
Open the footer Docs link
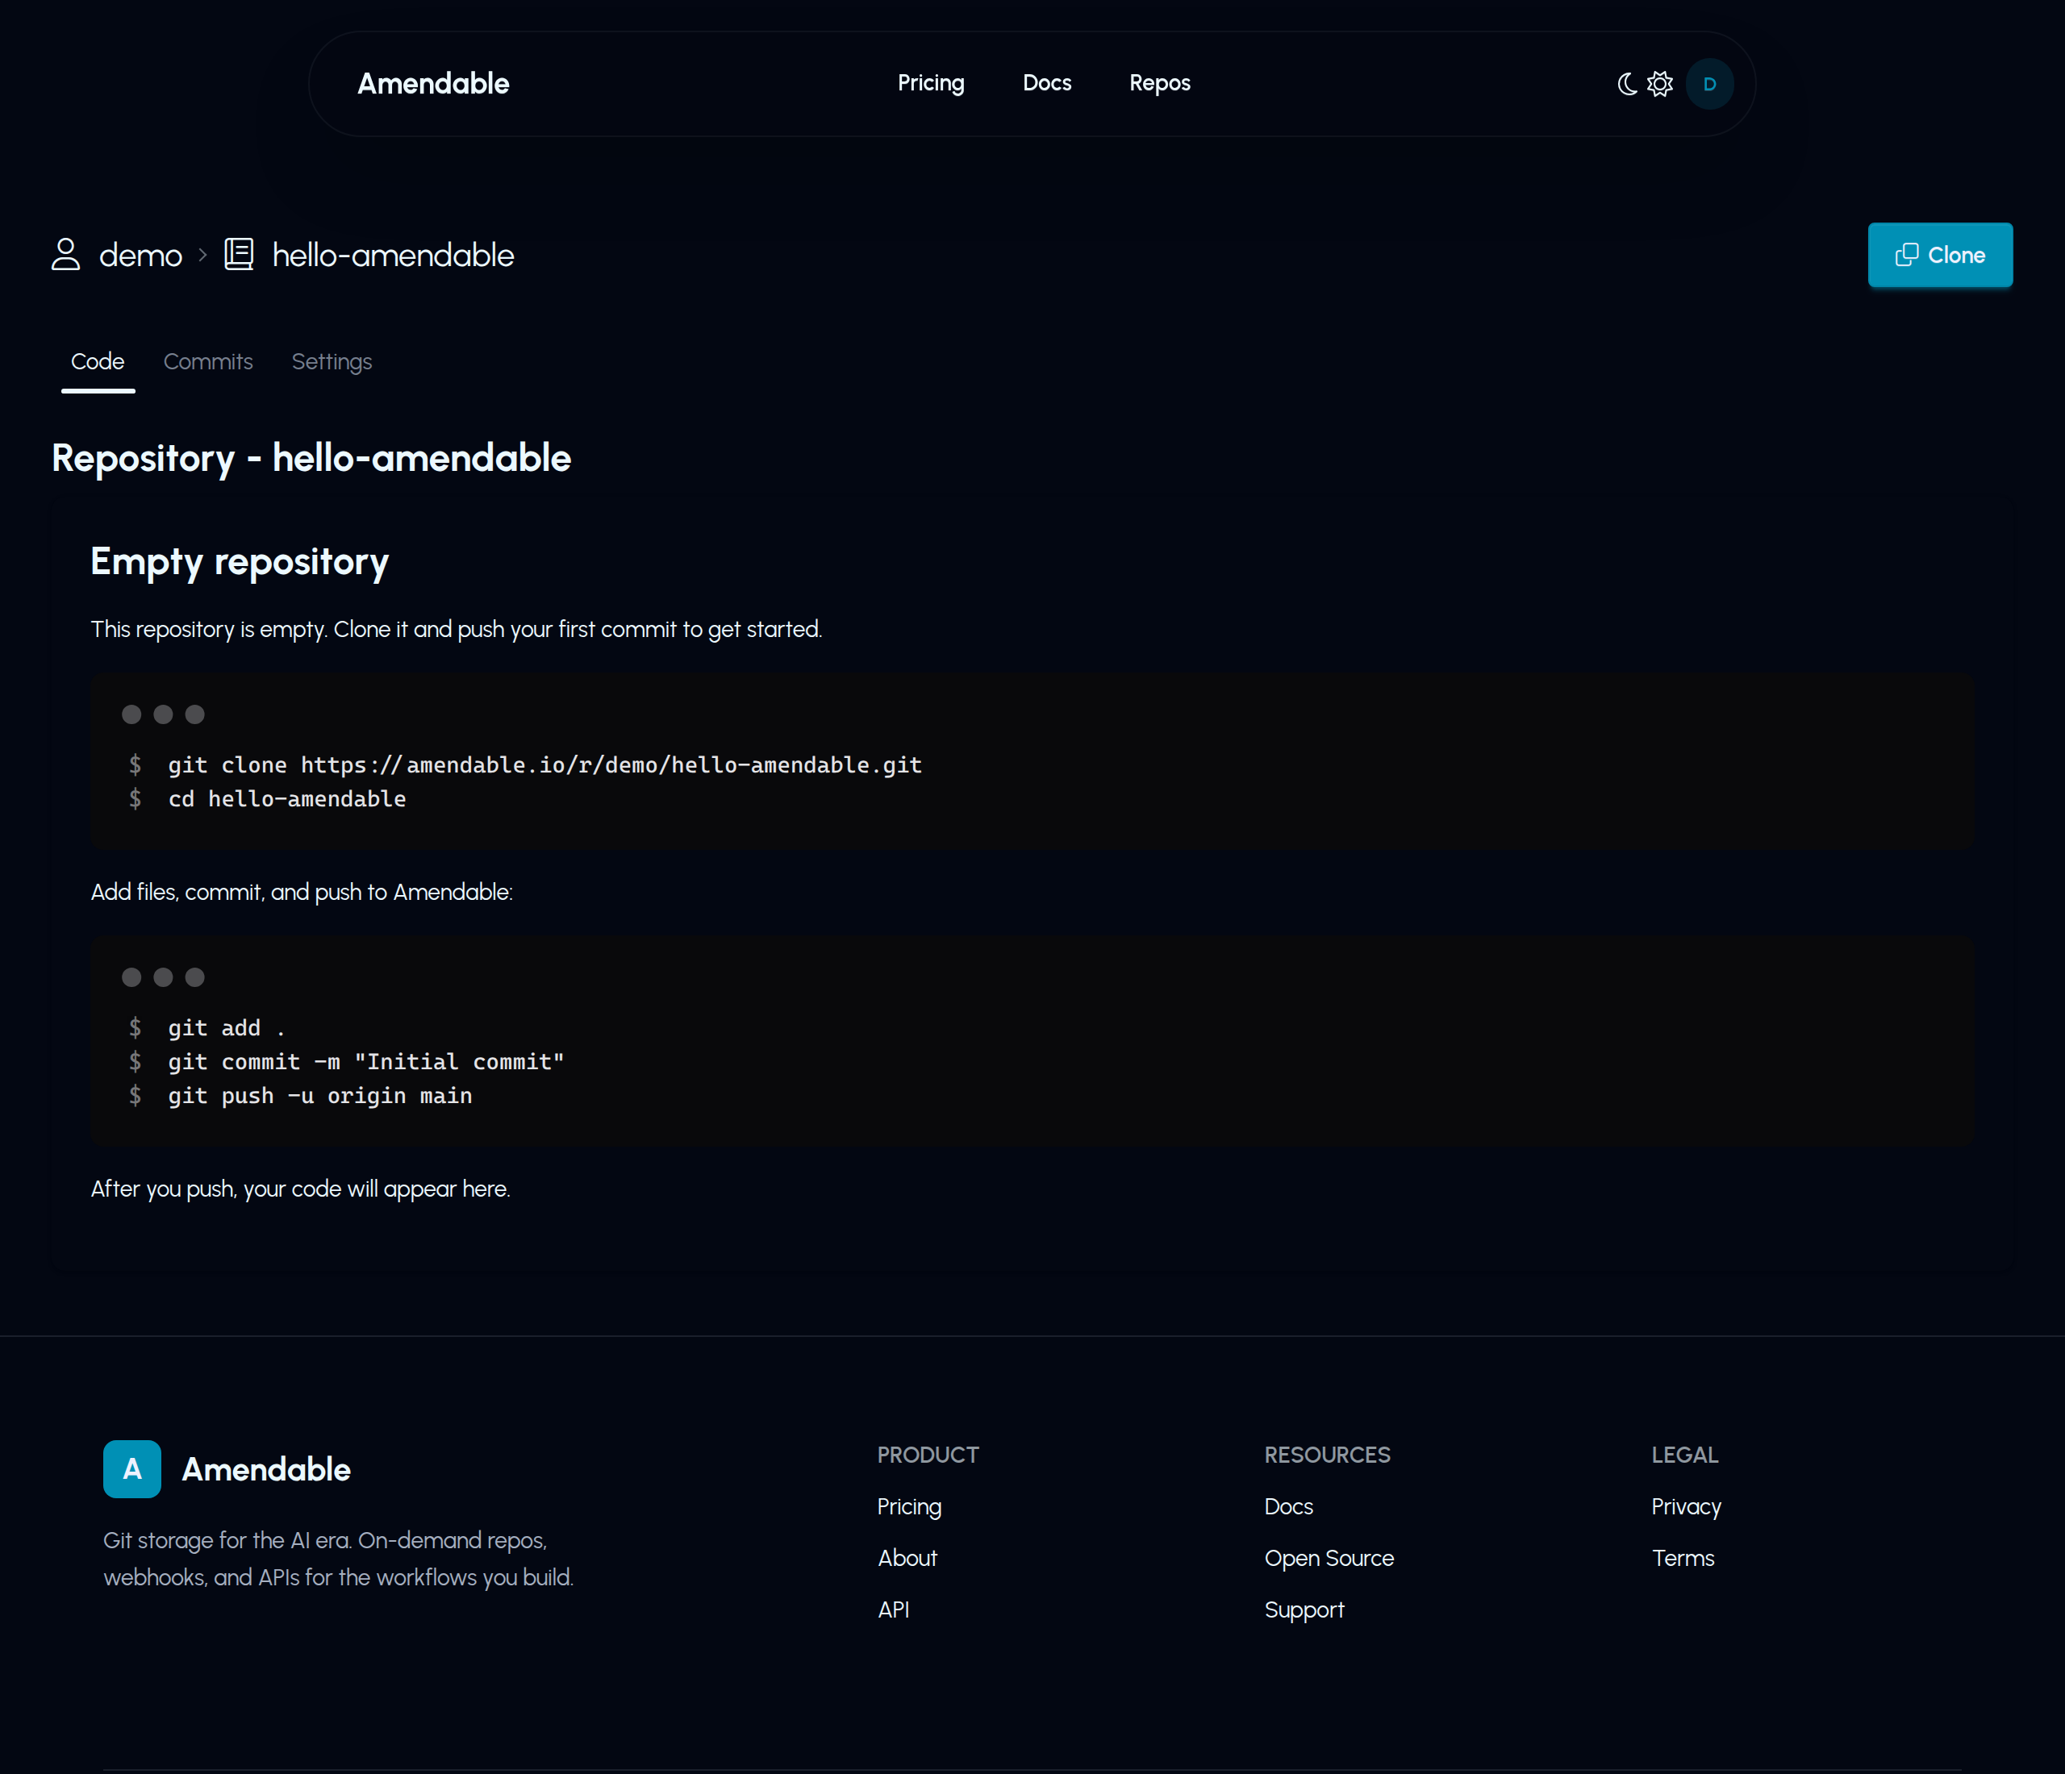pos(1289,1507)
